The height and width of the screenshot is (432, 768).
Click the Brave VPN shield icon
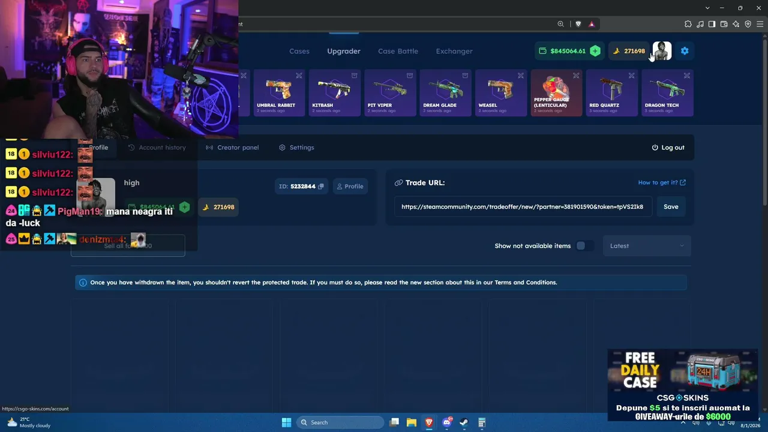coord(748,24)
